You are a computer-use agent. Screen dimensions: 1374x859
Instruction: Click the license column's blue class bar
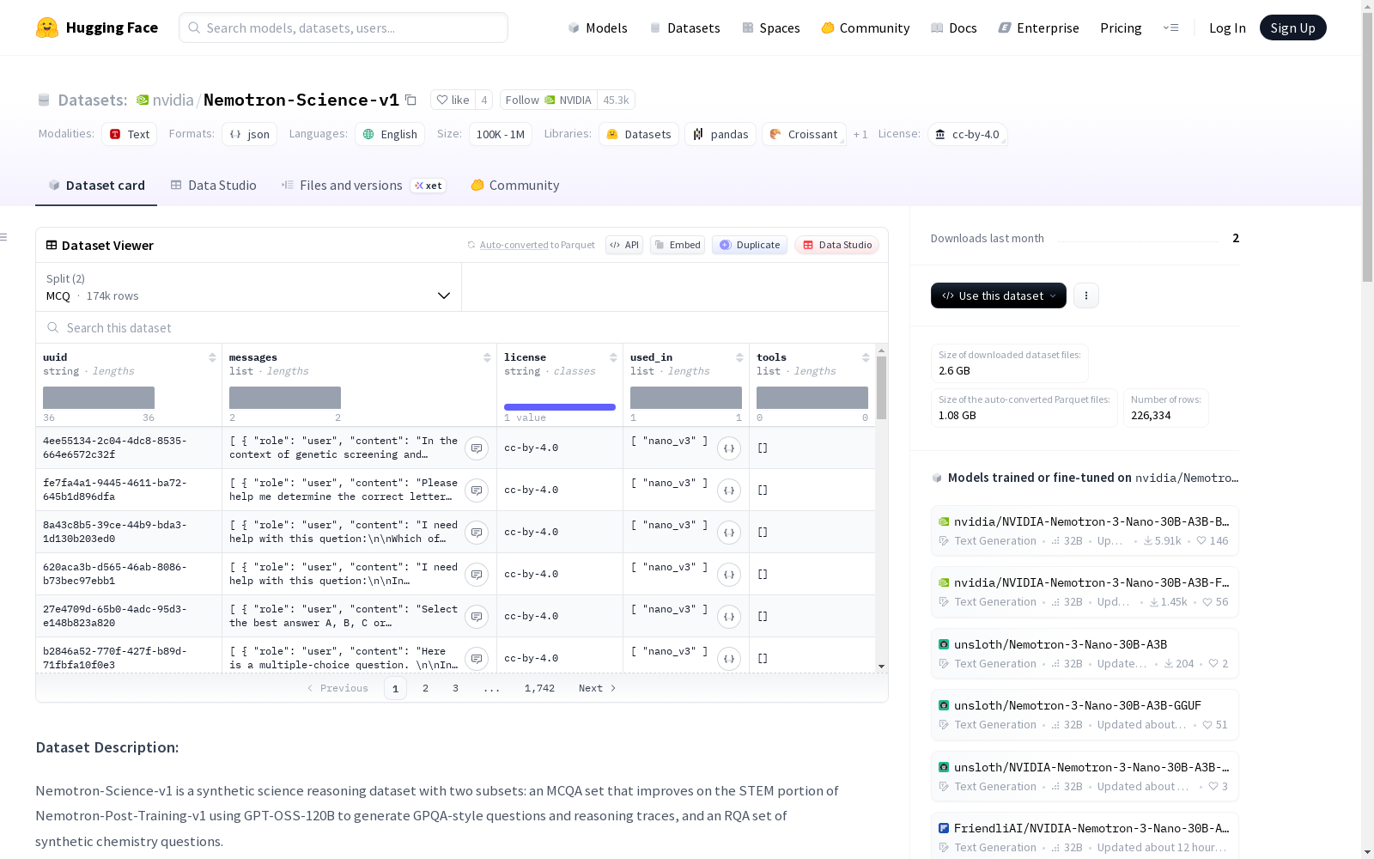[560, 407]
